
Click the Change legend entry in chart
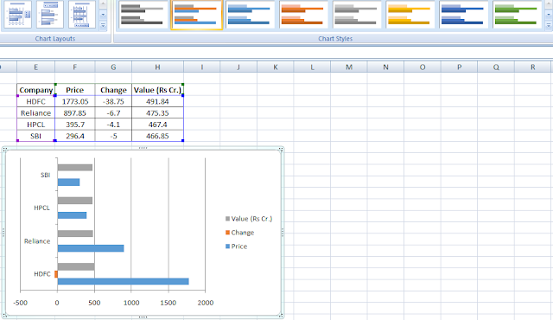coord(240,233)
